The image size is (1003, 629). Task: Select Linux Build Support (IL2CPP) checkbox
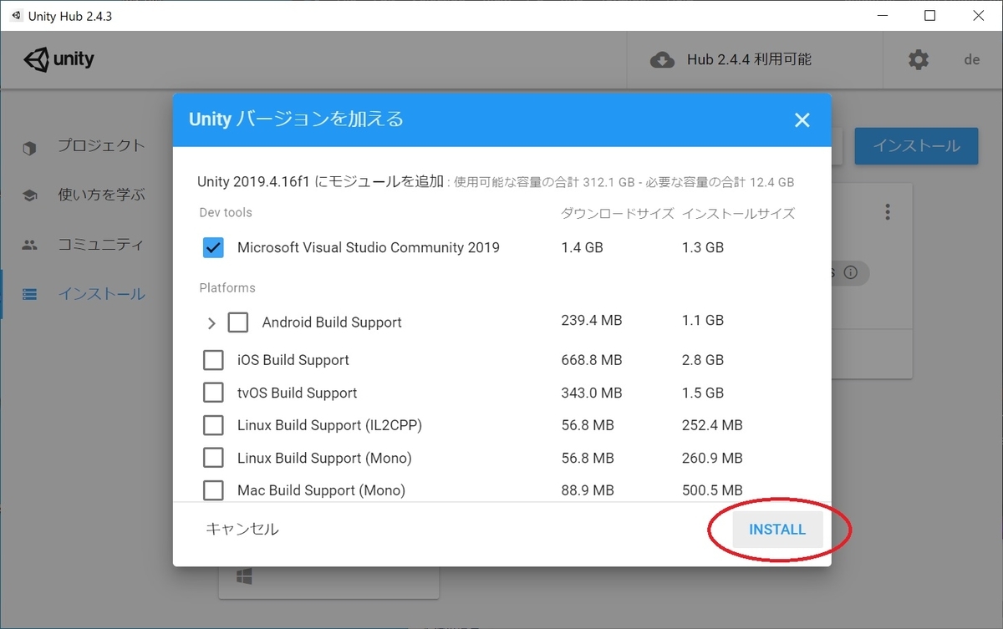[213, 425]
